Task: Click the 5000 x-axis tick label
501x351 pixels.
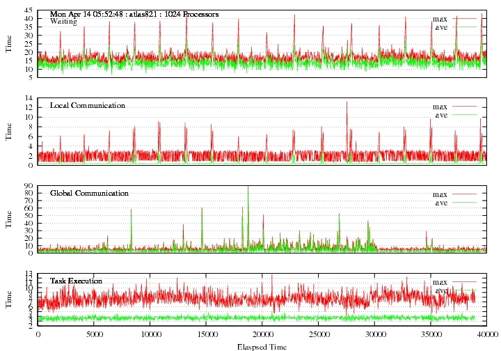Action: click(94, 334)
